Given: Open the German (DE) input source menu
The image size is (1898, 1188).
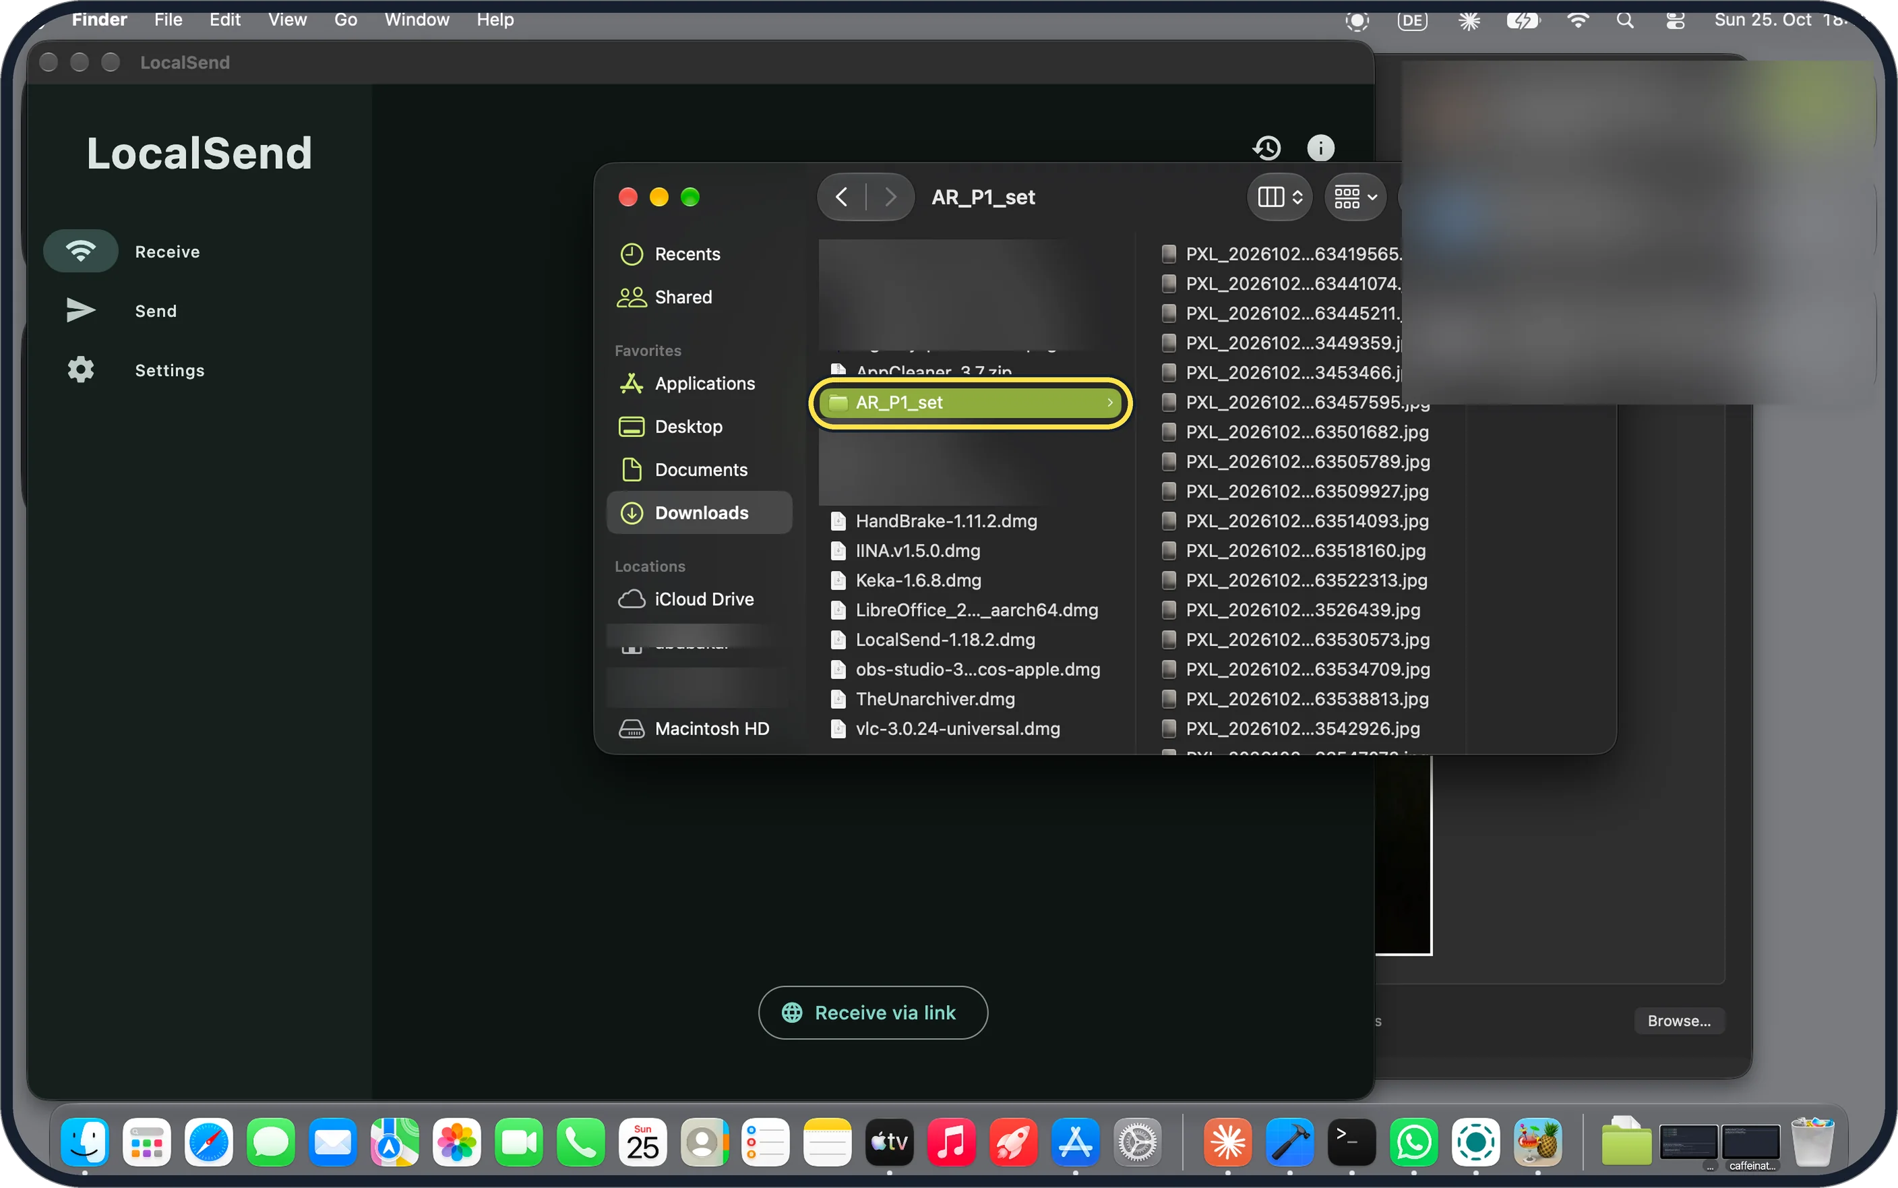Looking at the screenshot, I should click(1412, 20).
